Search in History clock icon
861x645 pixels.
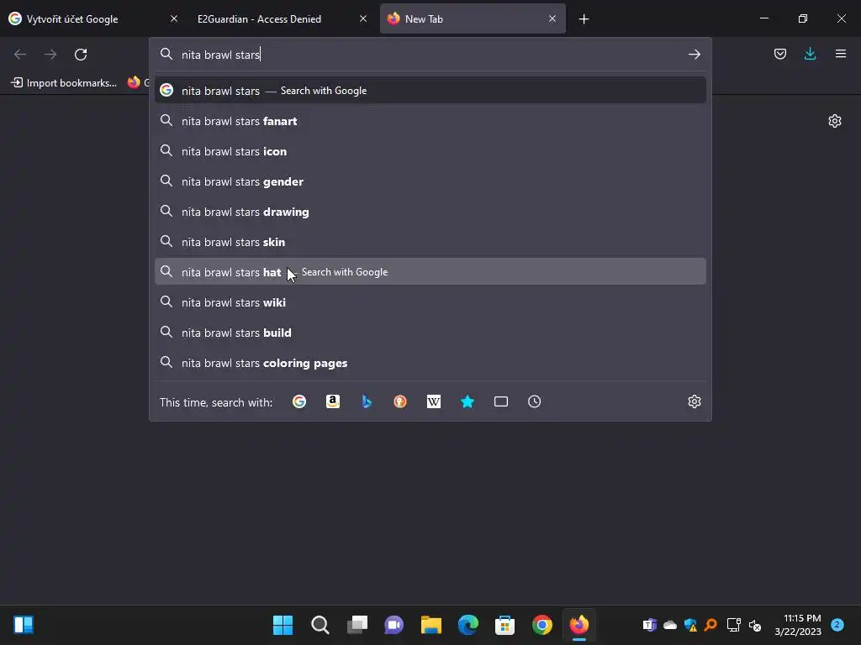[534, 401]
